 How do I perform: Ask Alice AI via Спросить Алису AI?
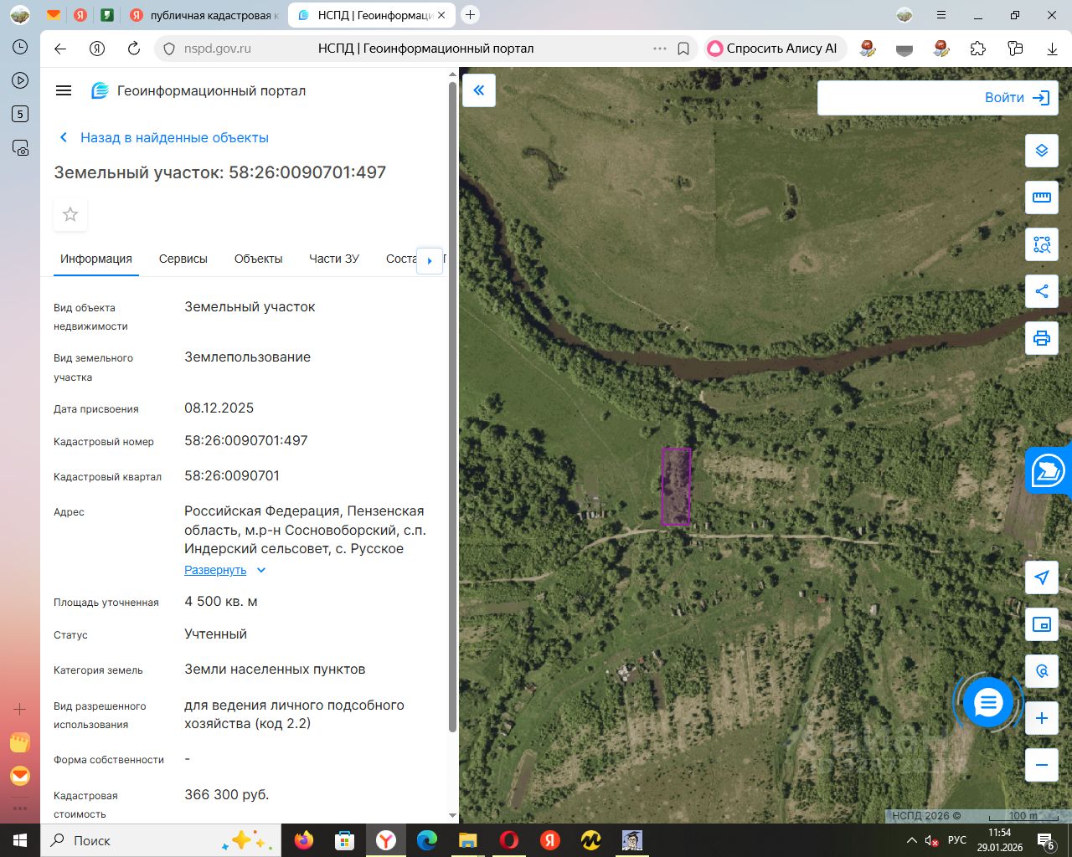point(773,49)
